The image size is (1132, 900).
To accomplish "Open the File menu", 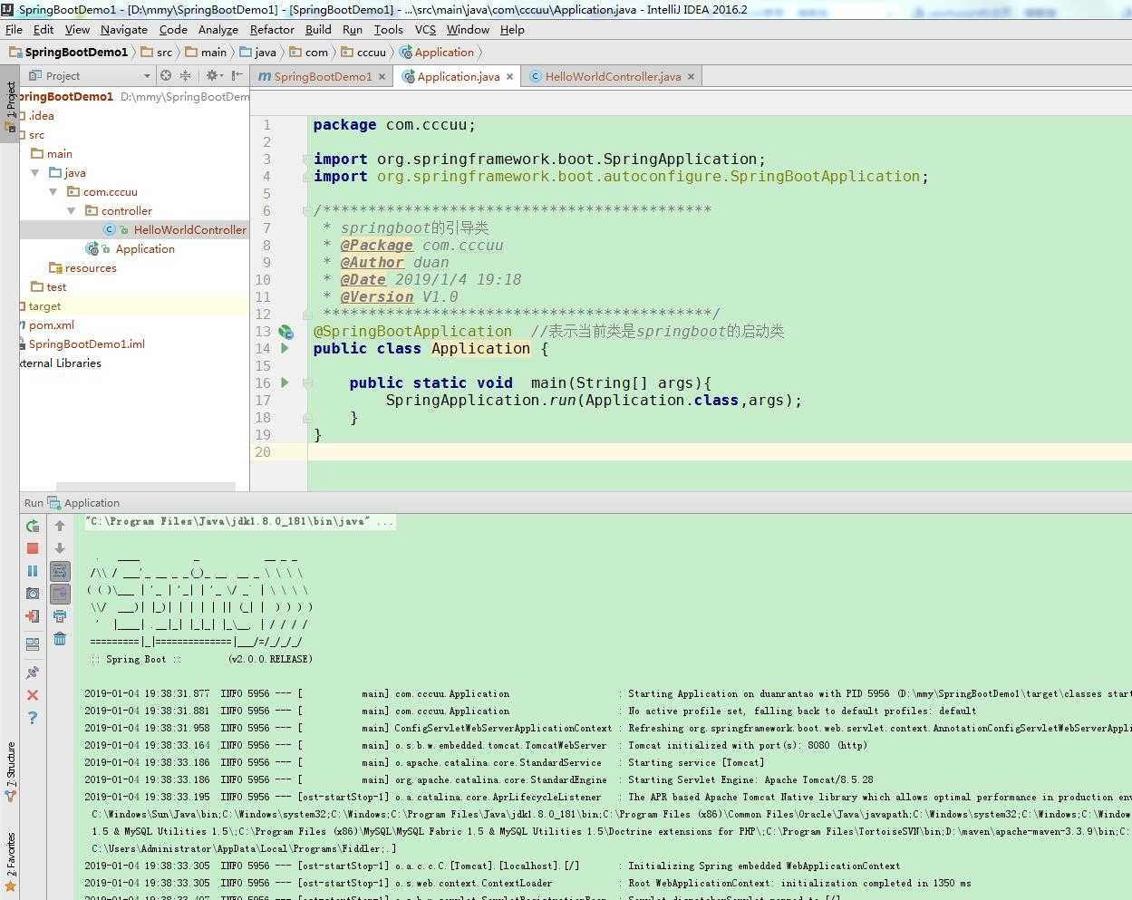I will pos(14,30).
